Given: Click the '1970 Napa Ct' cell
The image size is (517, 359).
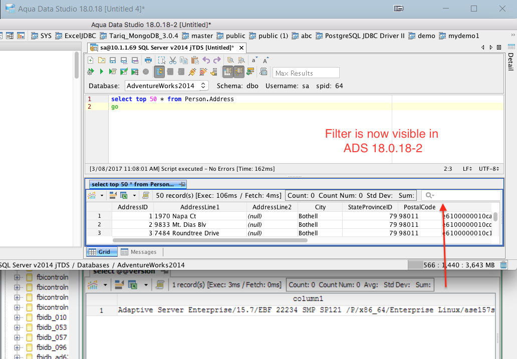Looking at the screenshot, I should (200, 216).
